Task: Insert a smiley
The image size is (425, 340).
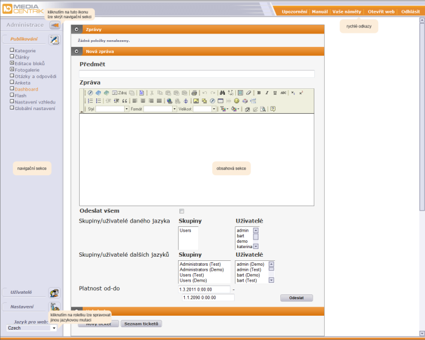Action: [x=237, y=101]
